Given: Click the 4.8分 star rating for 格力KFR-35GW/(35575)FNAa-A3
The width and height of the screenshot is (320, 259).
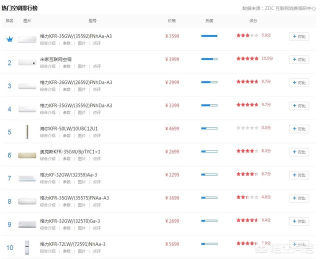Looking at the screenshot, I should tap(247, 197).
